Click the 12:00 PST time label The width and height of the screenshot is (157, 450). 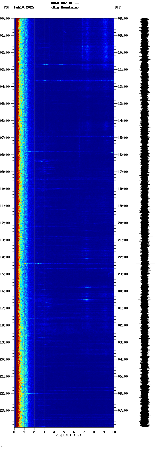point(5,223)
